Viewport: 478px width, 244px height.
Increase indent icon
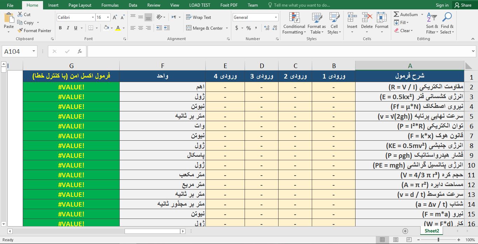click(x=167, y=28)
